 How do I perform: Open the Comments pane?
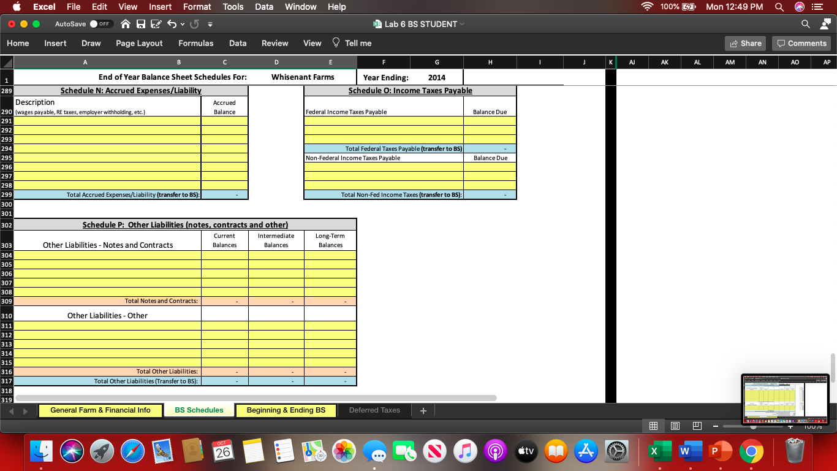click(801, 43)
